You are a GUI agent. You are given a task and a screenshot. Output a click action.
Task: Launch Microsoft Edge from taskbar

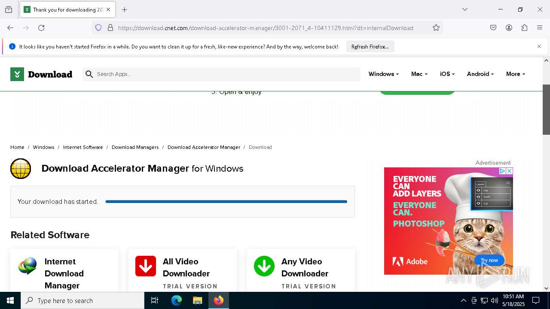point(177,300)
